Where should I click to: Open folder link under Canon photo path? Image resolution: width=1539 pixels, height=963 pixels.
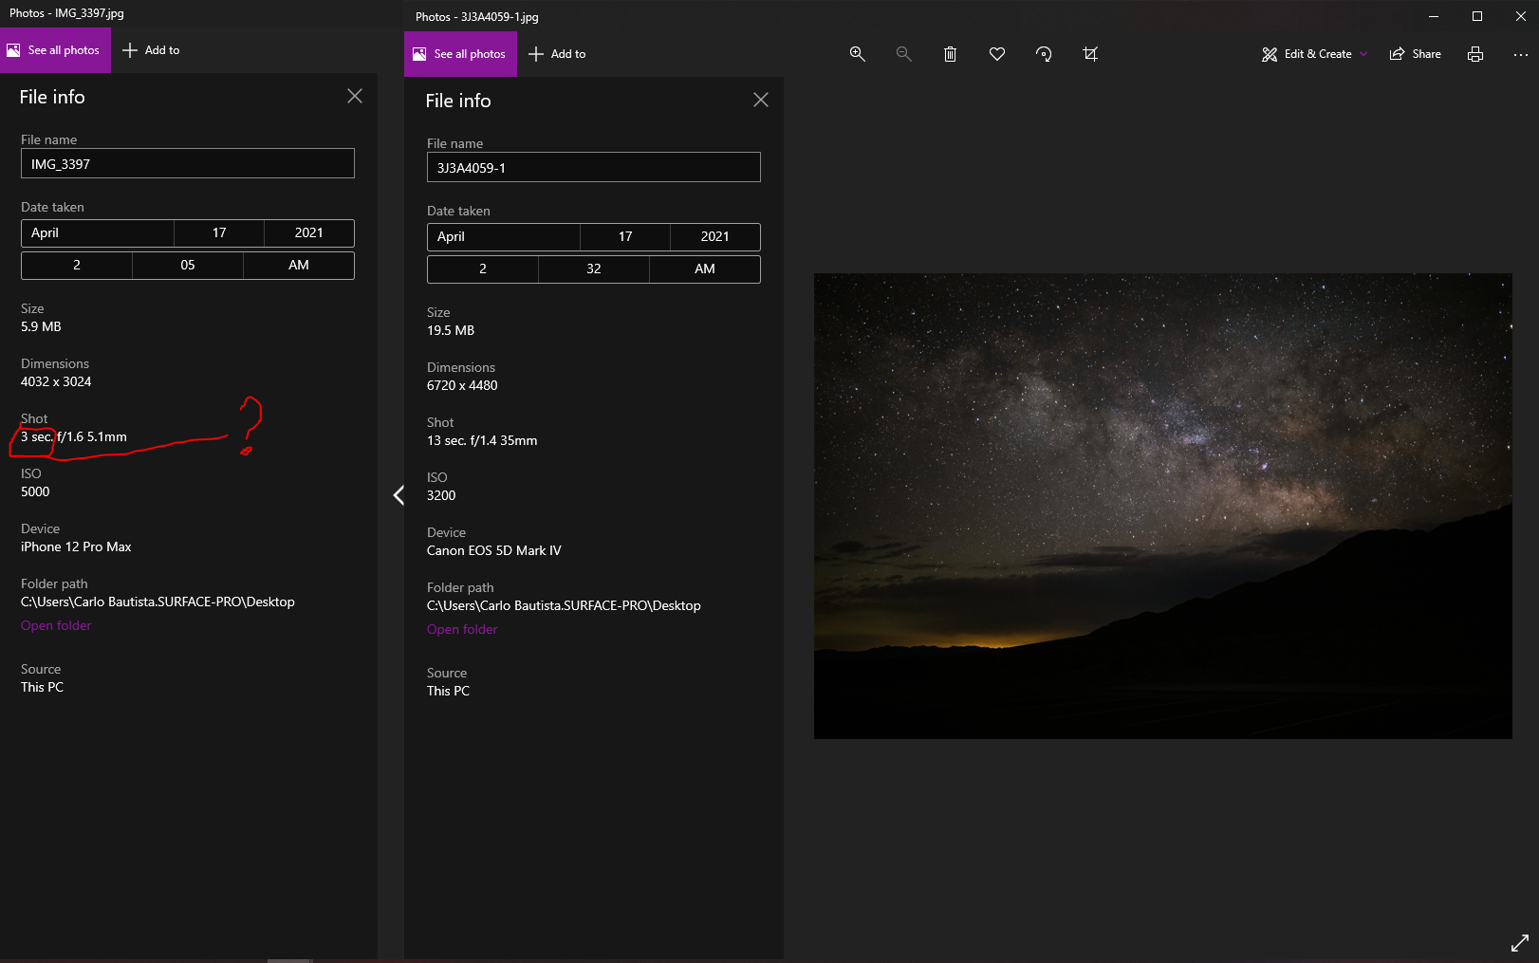(461, 629)
